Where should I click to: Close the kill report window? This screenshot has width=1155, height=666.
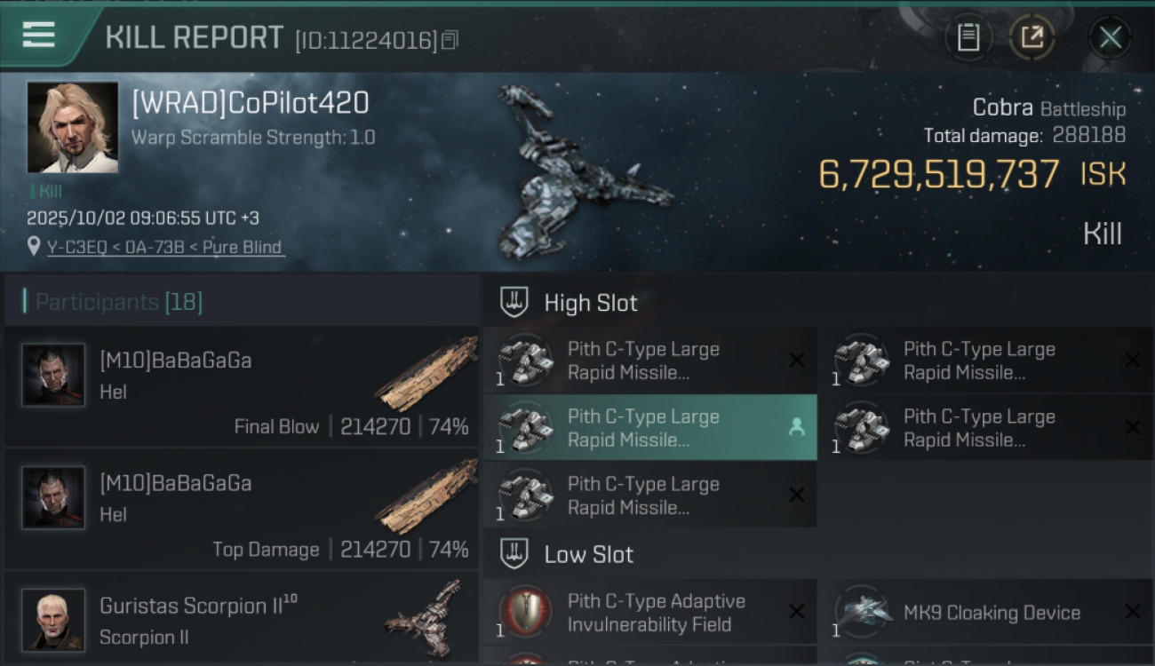1110,37
